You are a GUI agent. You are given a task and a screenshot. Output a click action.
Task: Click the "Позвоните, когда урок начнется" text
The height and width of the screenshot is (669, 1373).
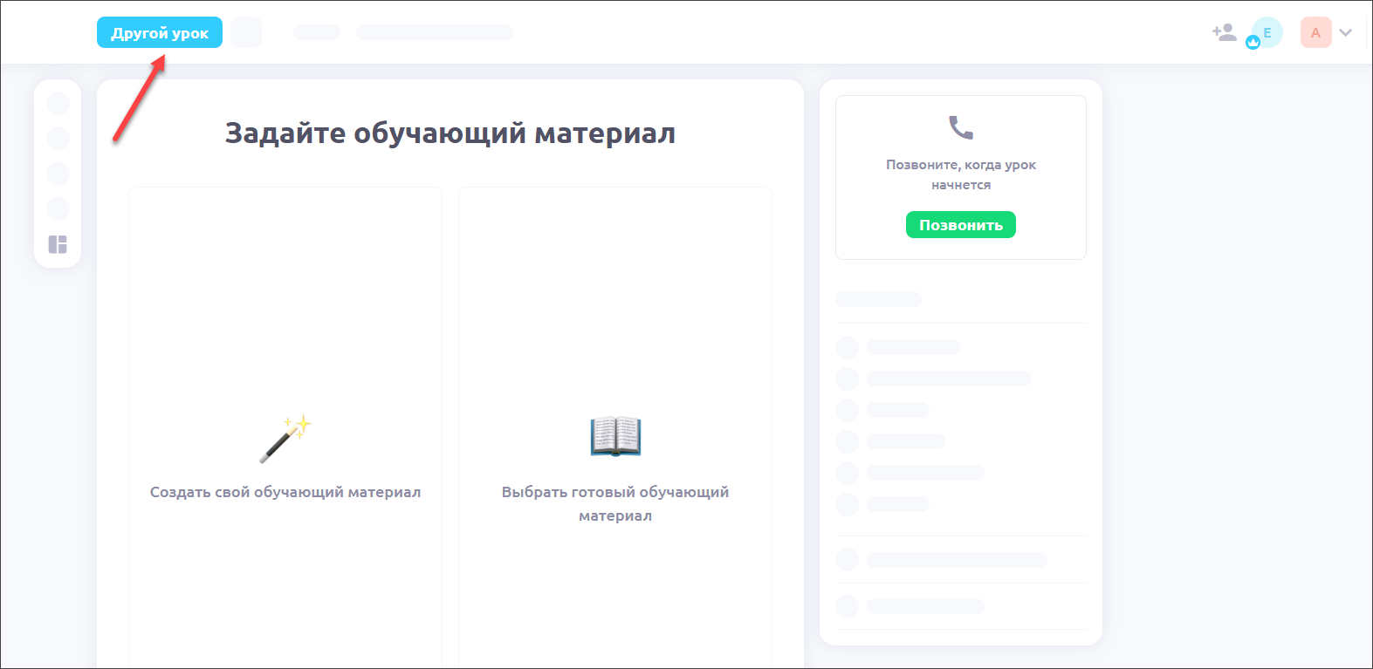coord(960,174)
